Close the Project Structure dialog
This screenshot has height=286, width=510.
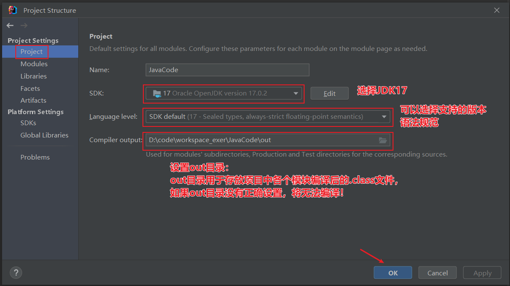click(497, 10)
